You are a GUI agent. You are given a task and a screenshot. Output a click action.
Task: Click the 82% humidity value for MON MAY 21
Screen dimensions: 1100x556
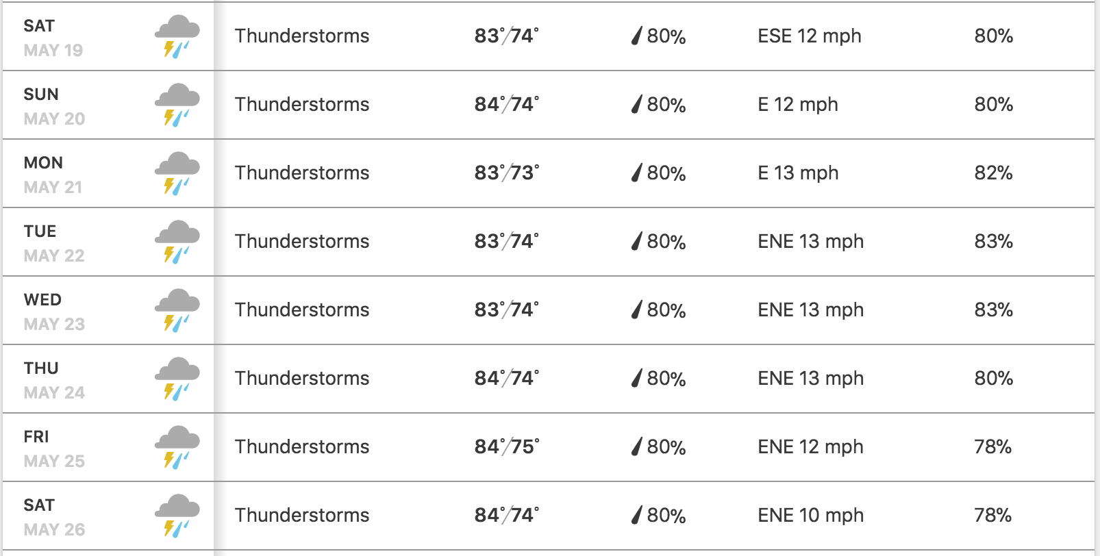coord(993,173)
